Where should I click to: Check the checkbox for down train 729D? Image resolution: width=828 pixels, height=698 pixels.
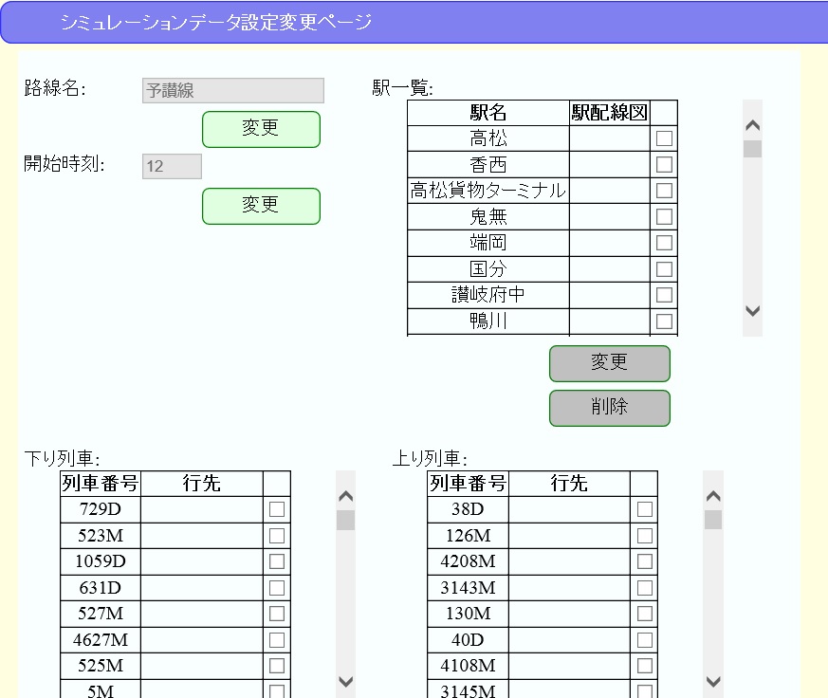[275, 509]
